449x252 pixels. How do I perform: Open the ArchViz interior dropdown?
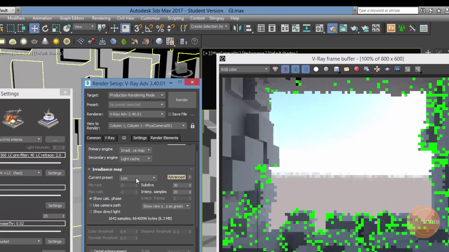(x=20, y=140)
